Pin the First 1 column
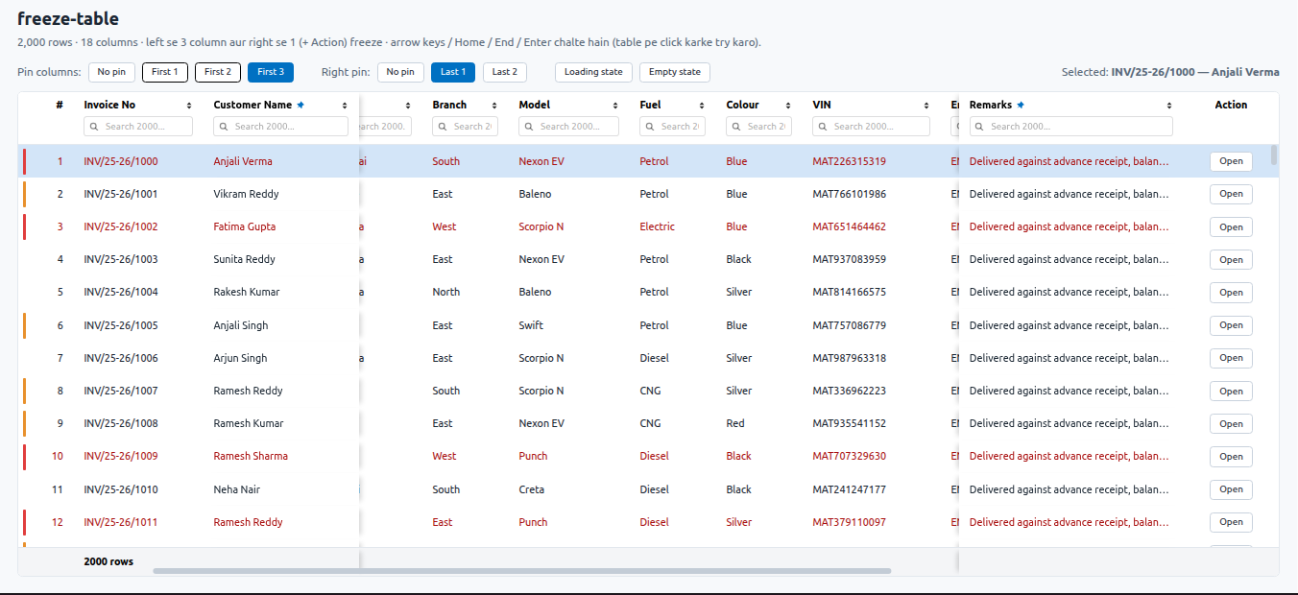Viewport: 1298px width, 595px height. click(x=165, y=72)
